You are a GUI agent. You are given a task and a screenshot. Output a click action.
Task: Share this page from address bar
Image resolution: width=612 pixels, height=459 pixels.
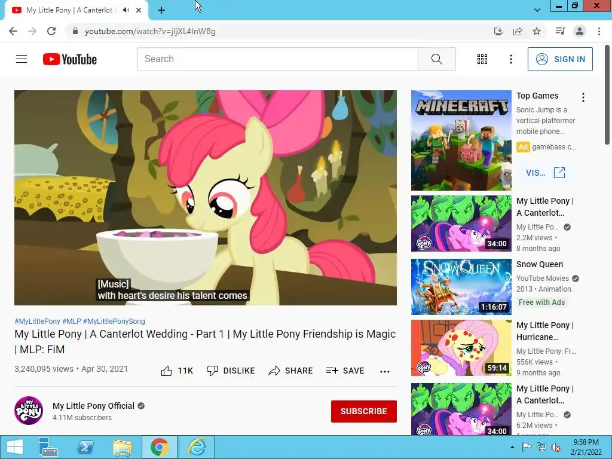pyautogui.click(x=518, y=31)
